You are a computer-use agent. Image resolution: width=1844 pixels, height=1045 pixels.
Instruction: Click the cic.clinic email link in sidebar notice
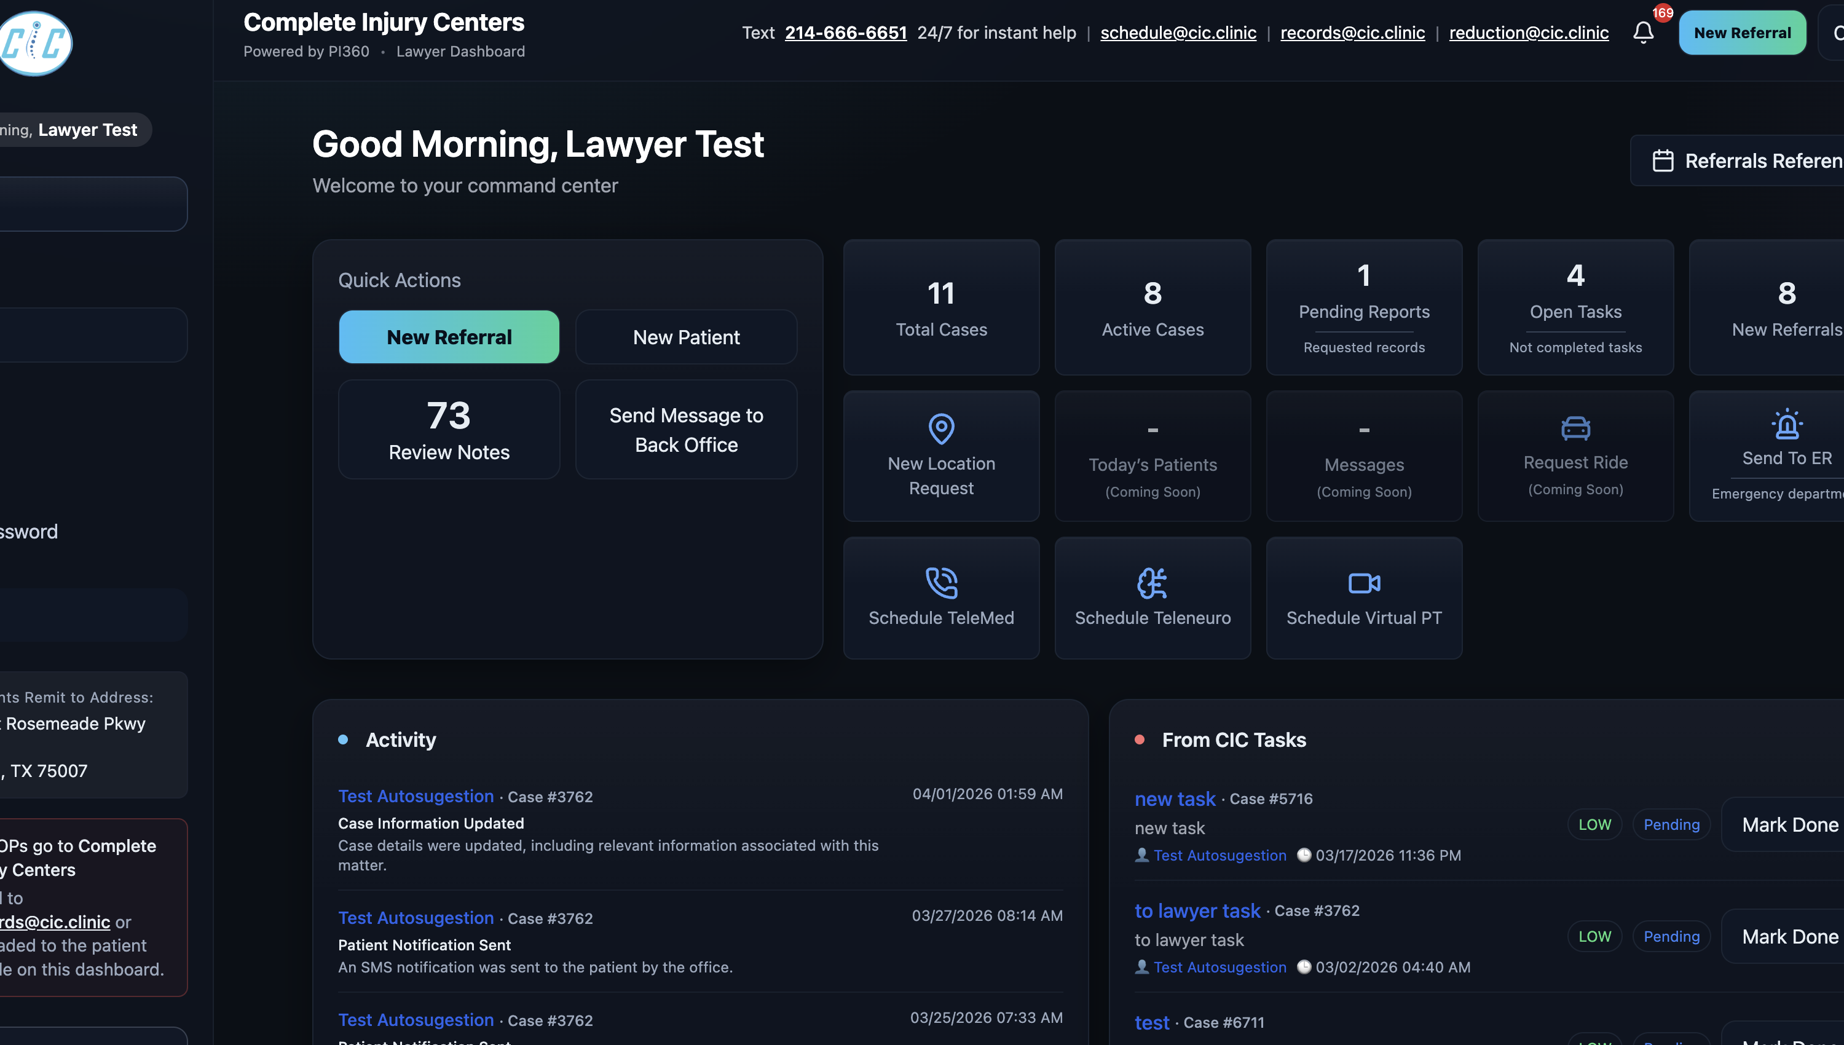tap(55, 921)
